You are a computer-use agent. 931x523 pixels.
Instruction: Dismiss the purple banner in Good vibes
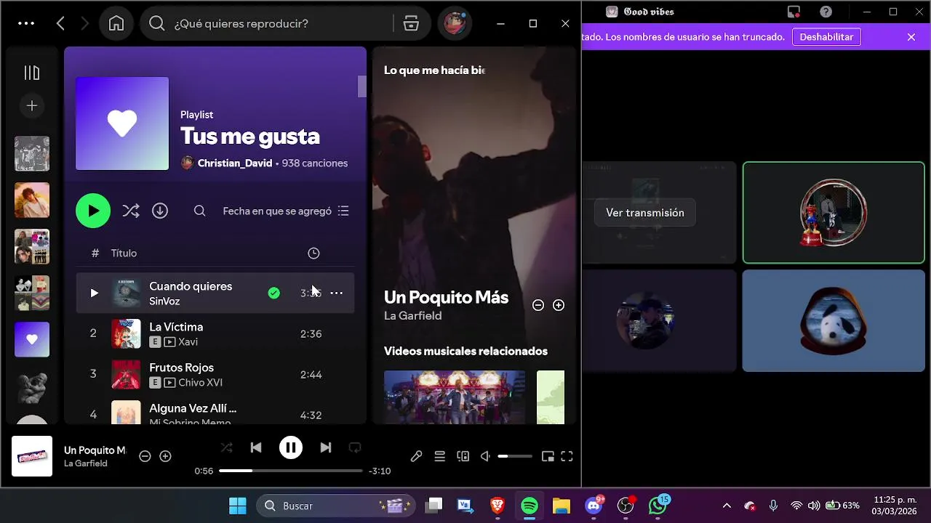click(x=911, y=37)
